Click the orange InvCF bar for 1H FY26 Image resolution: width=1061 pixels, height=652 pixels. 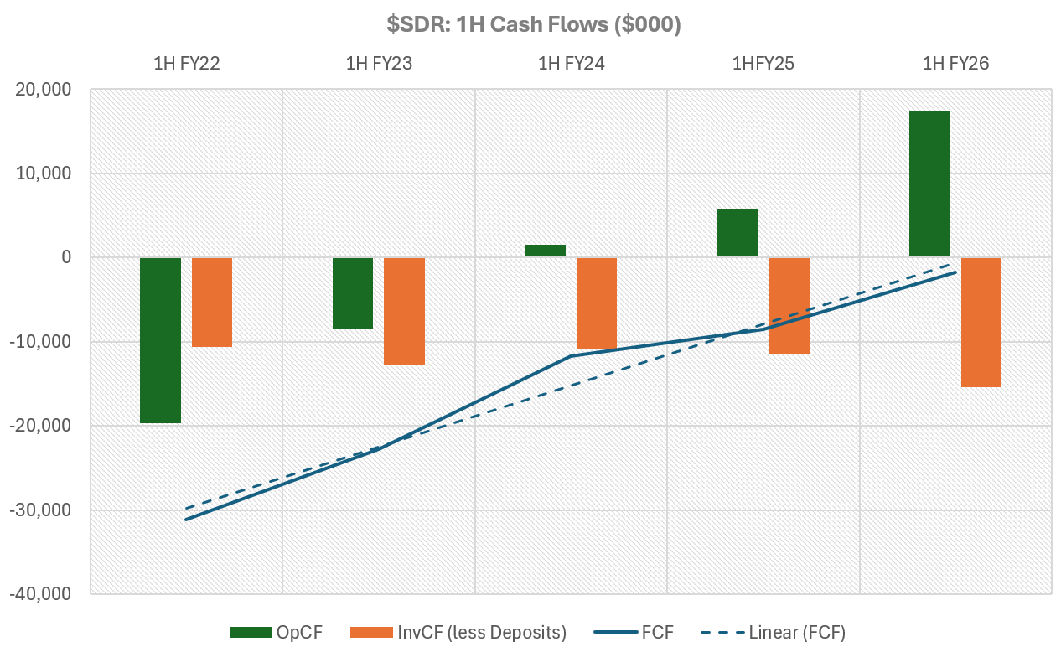[981, 322]
